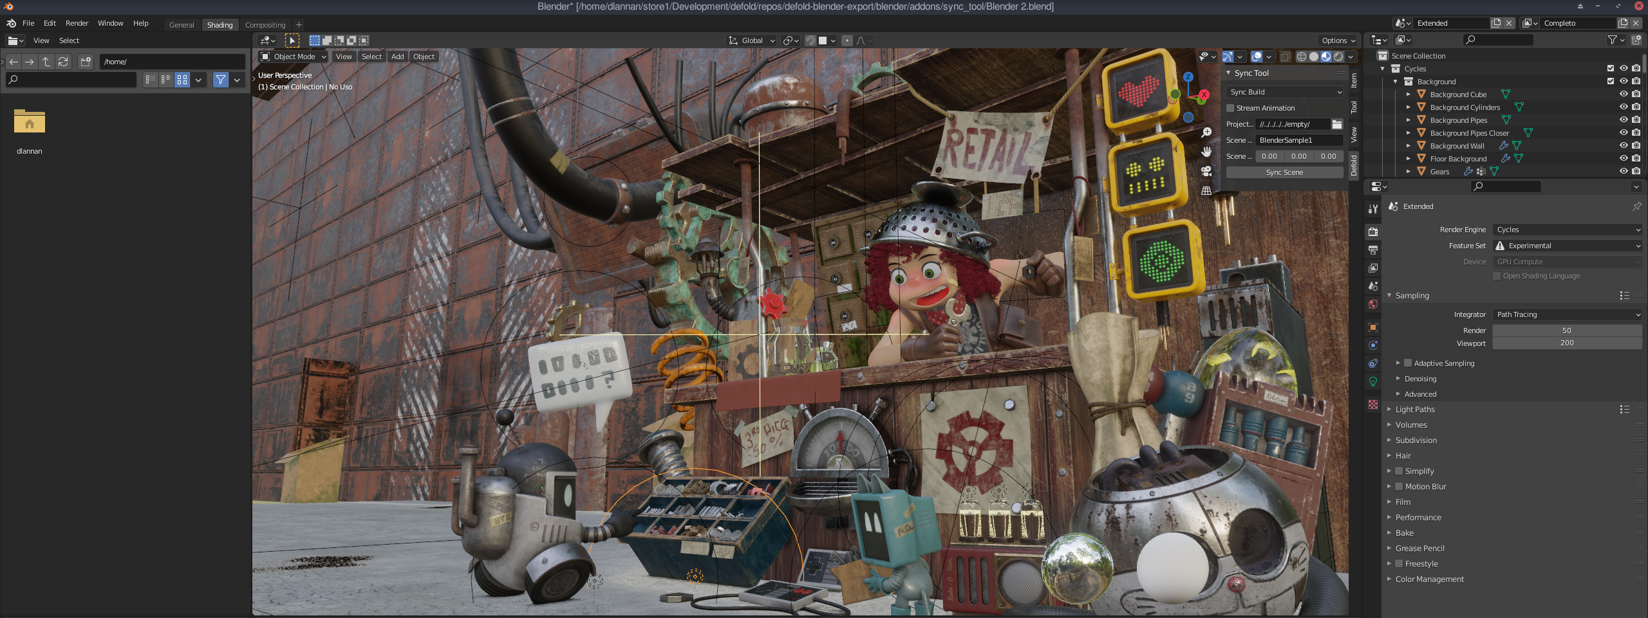Image resolution: width=1648 pixels, height=618 pixels.
Task: Enable the Motion Blur checkbox
Action: pyautogui.click(x=1399, y=487)
